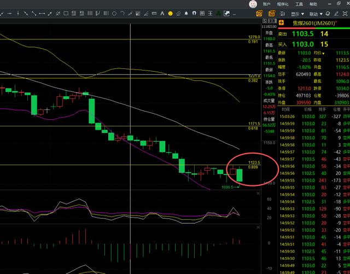The height and width of the screenshot is (274, 350).
Task: Click the 持仓 value 497103
Action: pos(303,95)
